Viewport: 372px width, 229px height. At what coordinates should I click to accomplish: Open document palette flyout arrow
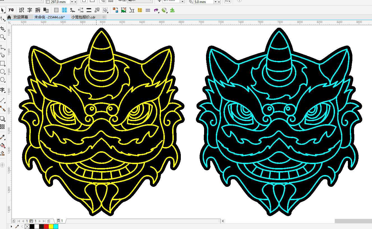(11, 226)
